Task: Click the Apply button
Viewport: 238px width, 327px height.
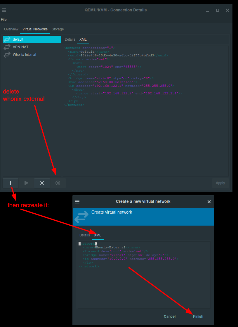Action: 220,183
